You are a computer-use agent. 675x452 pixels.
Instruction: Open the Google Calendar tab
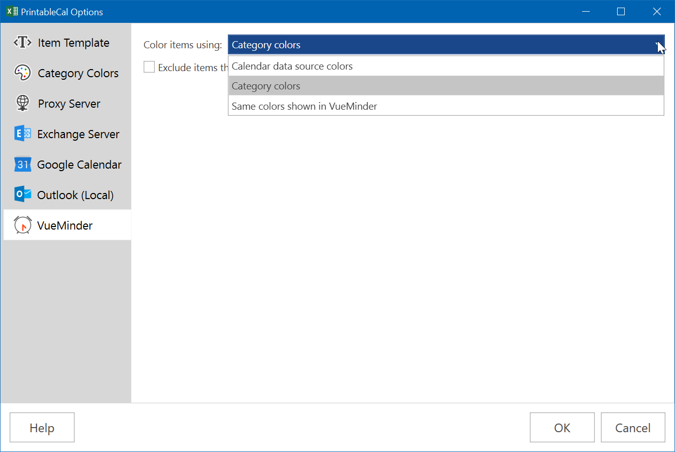pyautogui.click(x=67, y=165)
